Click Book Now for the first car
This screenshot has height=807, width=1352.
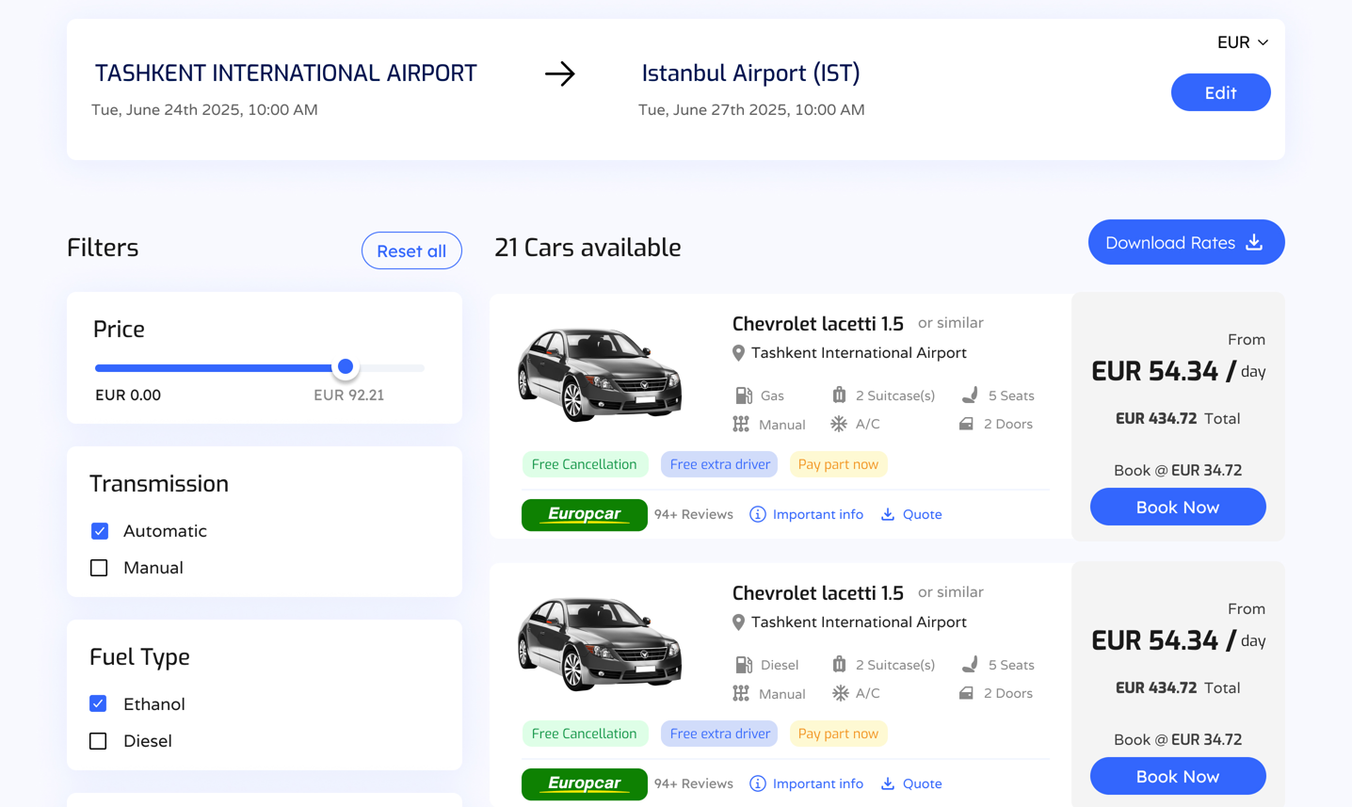[x=1178, y=507]
